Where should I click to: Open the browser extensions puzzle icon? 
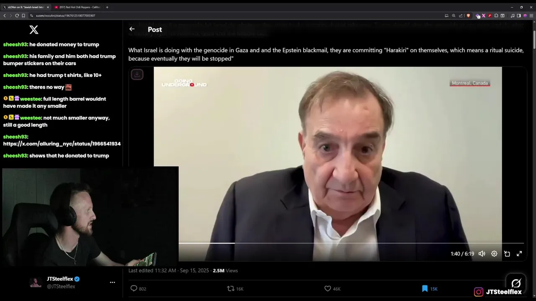(x=496, y=15)
